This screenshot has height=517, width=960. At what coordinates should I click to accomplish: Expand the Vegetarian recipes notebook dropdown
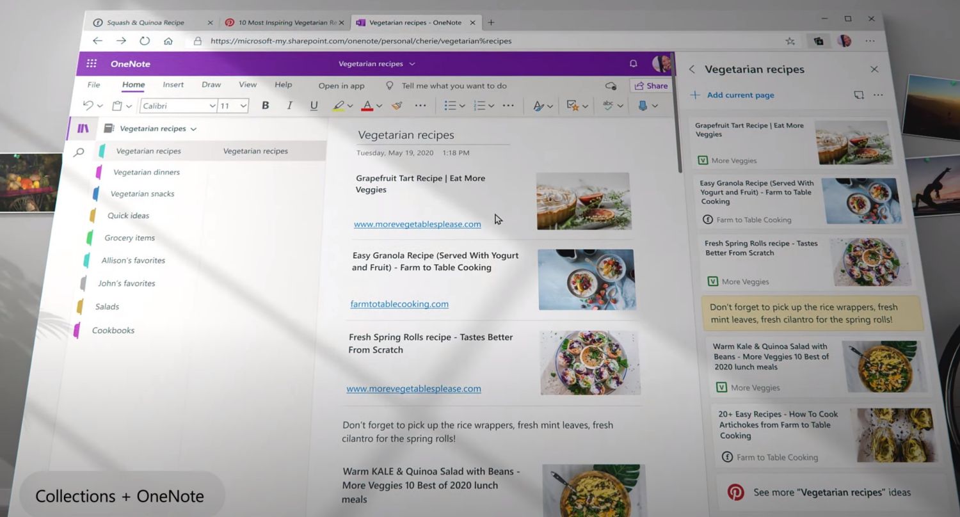(193, 129)
